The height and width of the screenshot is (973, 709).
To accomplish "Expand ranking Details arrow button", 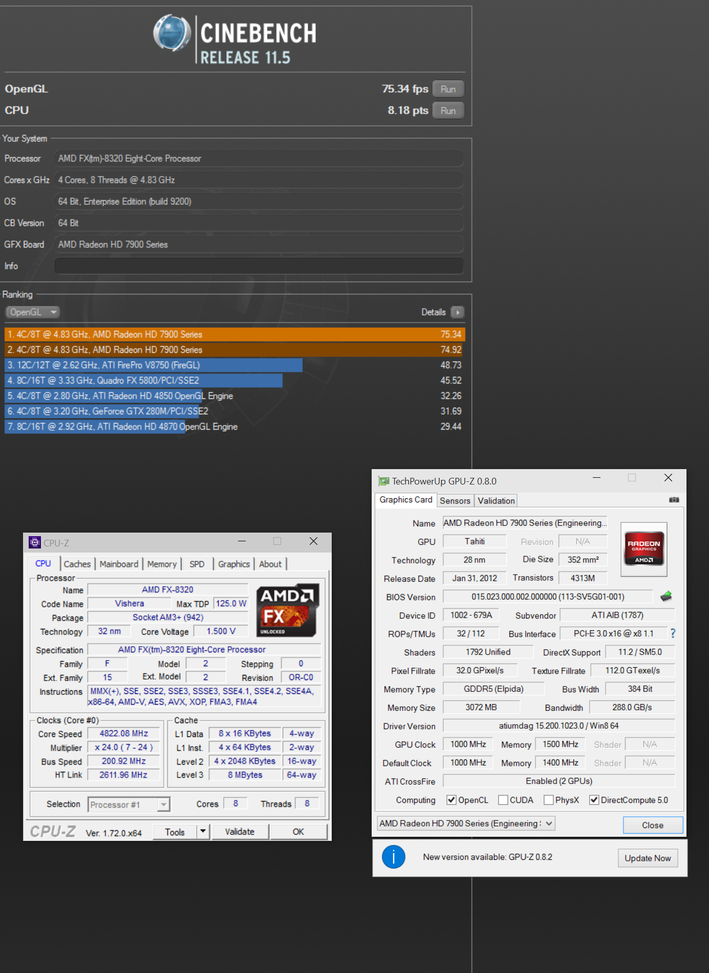I will click(x=458, y=312).
